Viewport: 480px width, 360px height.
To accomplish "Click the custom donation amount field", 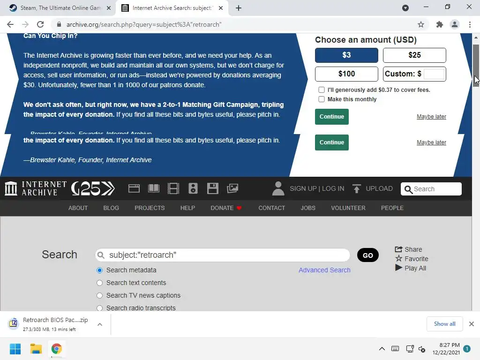I will tap(434, 74).
